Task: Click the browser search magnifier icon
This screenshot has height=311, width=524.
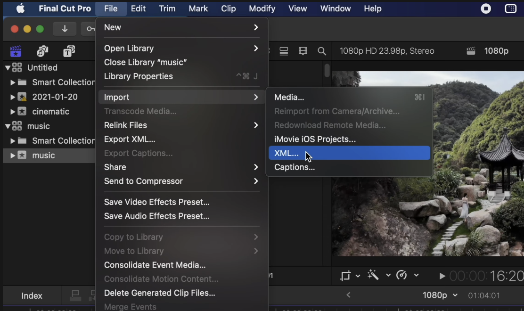Action: [x=322, y=51]
